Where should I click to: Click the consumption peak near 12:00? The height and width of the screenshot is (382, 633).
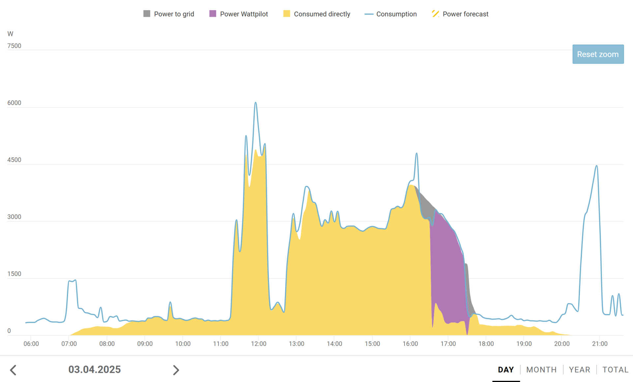(256, 103)
